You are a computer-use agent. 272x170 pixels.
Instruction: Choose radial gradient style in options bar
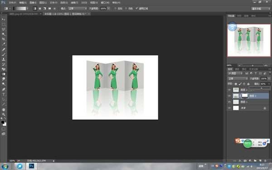point(40,9)
